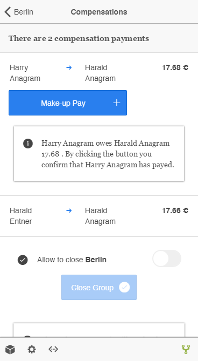Click the Harry Anagram owes info box
Screen dimensions: 198x361
[99, 154]
